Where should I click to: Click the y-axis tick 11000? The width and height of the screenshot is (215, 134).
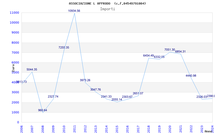click(x=15, y=13)
